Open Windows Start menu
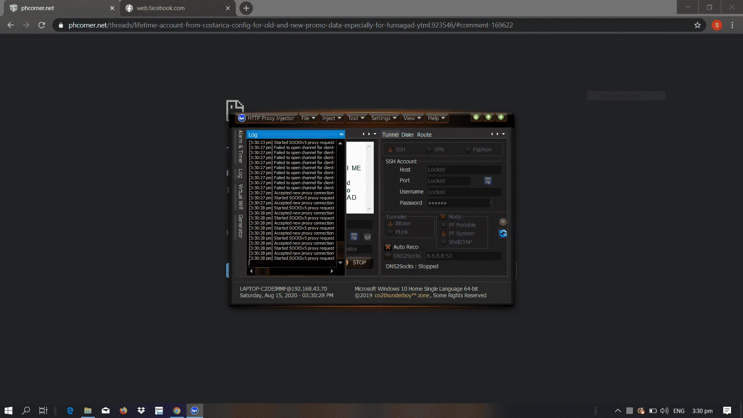The height and width of the screenshot is (418, 743). (x=9, y=411)
